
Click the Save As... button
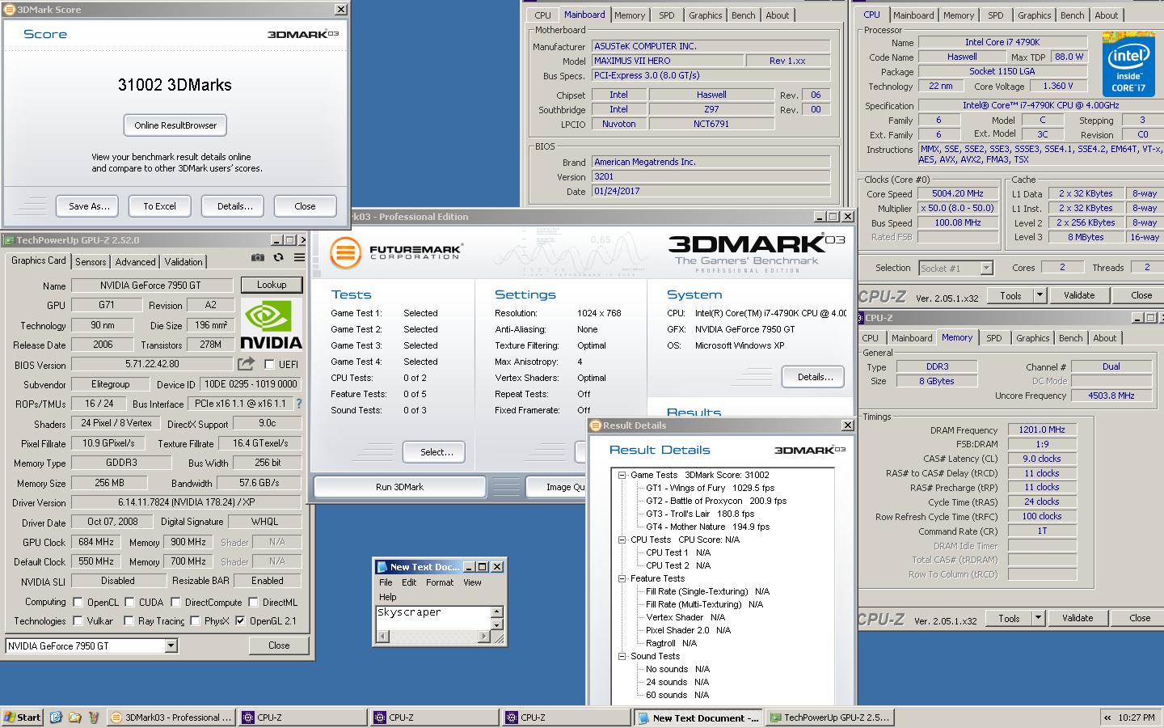coord(88,206)
